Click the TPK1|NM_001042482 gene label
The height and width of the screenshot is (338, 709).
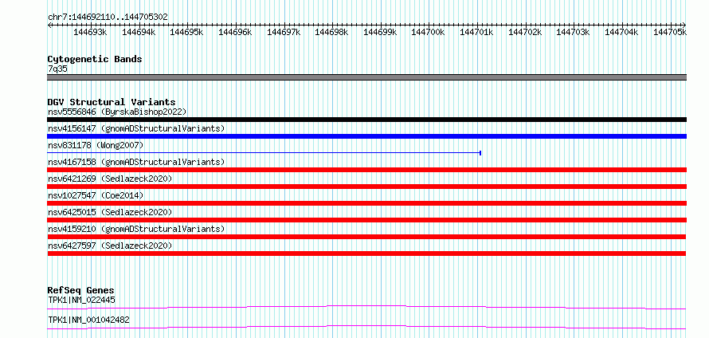(x=88, y=320)
